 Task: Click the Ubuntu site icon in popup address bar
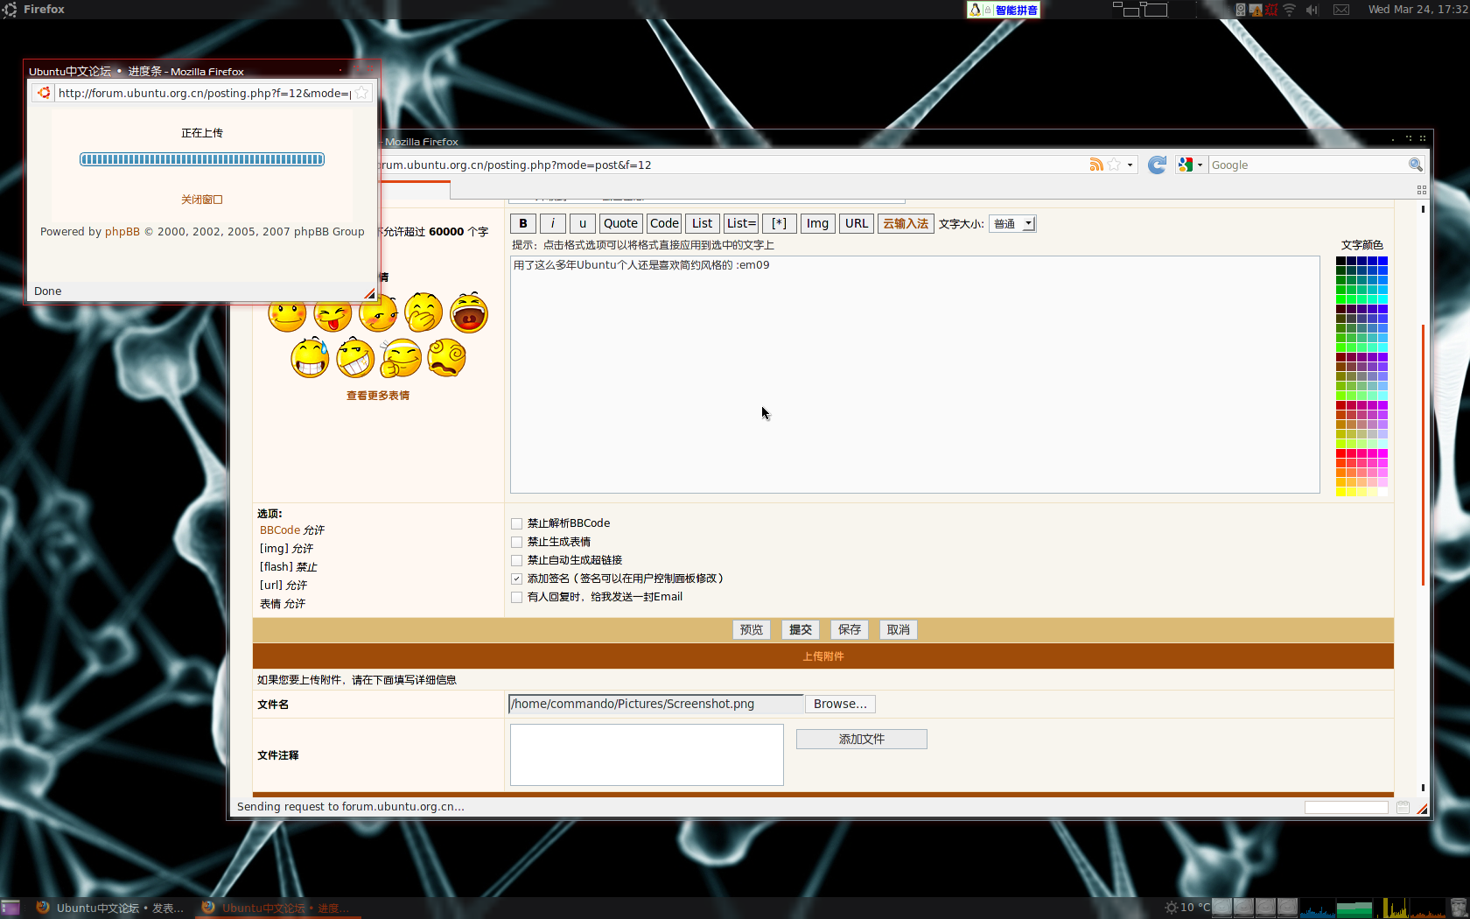(x=44, y=93)
